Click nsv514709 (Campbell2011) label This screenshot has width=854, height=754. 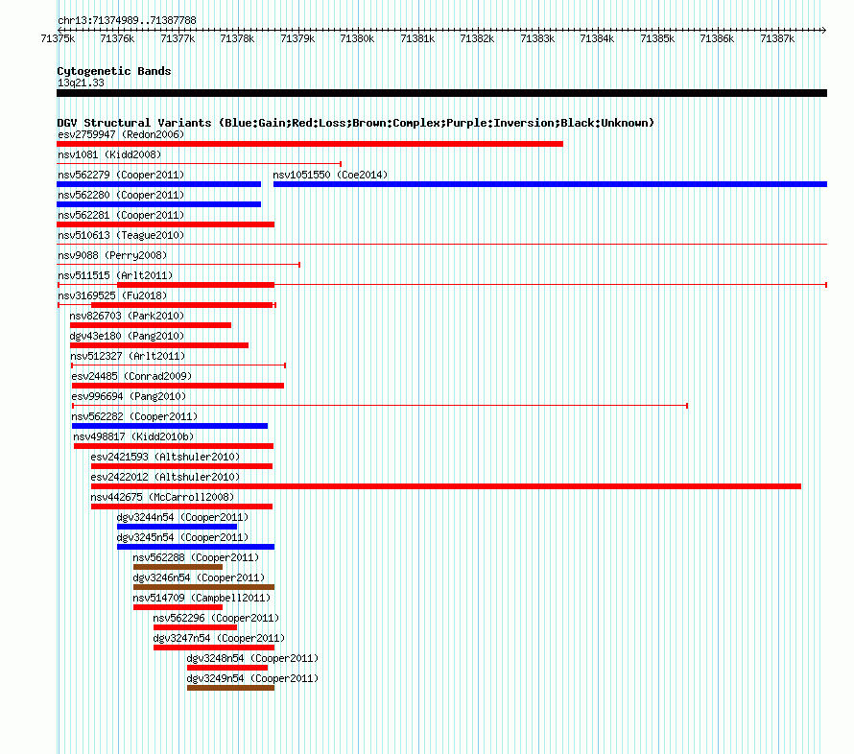[x=202, y=598]
